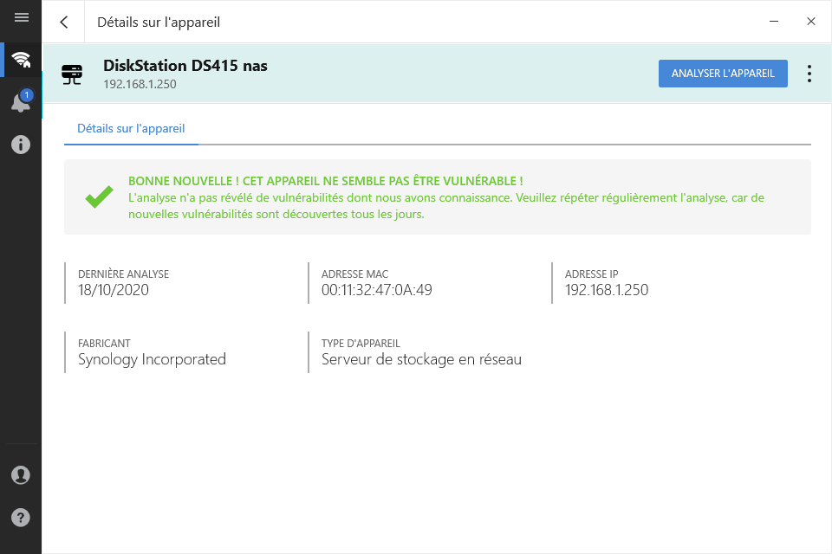The image size is (832, 554).
Task: Click the Serveur de stockage en réseau value
Action: click(x=421, y=359)
